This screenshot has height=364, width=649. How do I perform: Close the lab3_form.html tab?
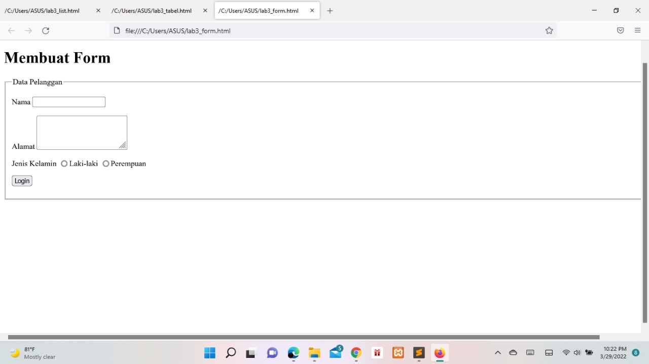click(x=312, y=11)
